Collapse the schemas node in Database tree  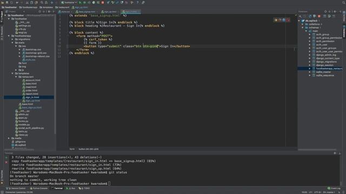coord(303,27)
